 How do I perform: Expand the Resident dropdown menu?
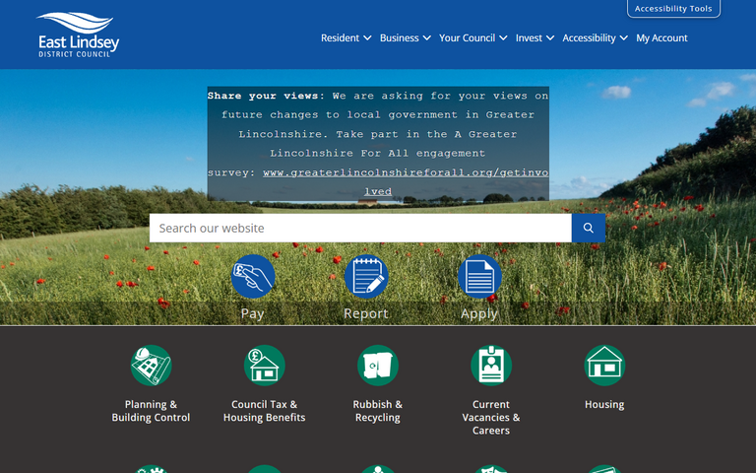346,38
